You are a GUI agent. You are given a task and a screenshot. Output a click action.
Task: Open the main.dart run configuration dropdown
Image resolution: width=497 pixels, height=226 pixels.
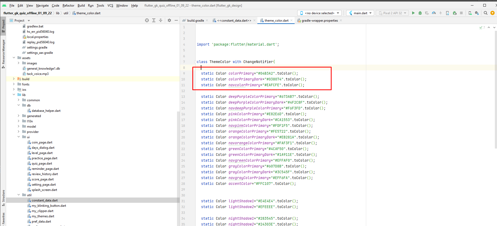pyautogui.click(x=360, y=13)
